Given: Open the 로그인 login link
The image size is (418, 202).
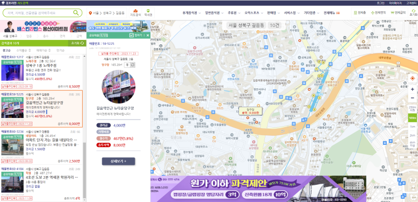Looking at the screenshot, I should coord(380,3).
